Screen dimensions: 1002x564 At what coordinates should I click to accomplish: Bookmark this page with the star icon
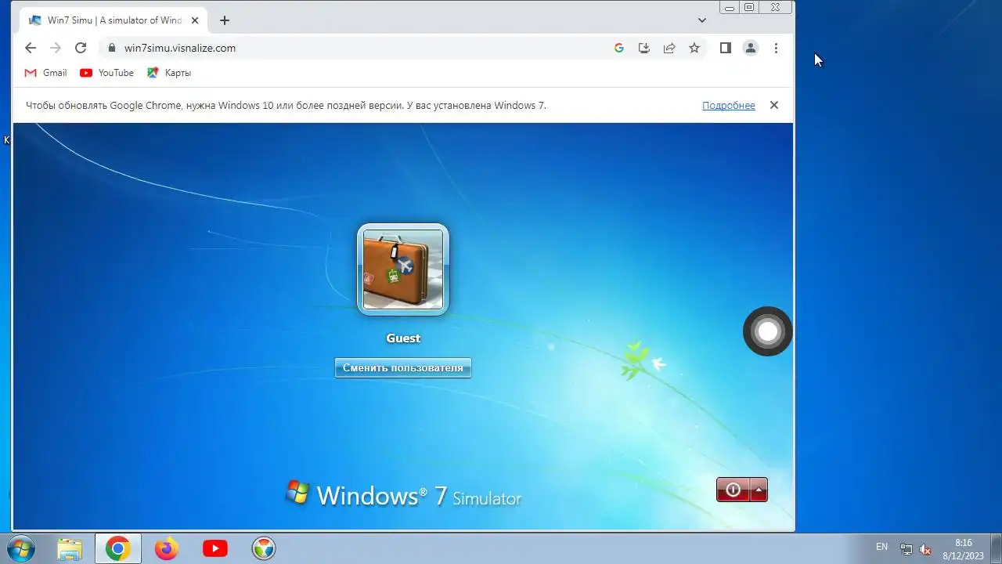click(x=694, y=48)
